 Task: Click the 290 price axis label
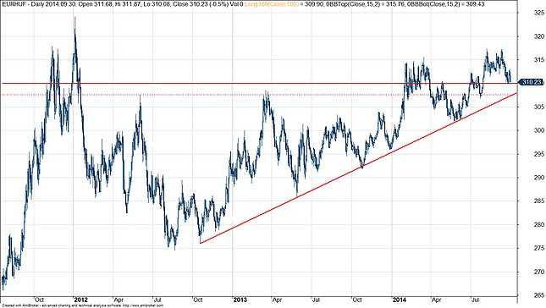[538, 178]
